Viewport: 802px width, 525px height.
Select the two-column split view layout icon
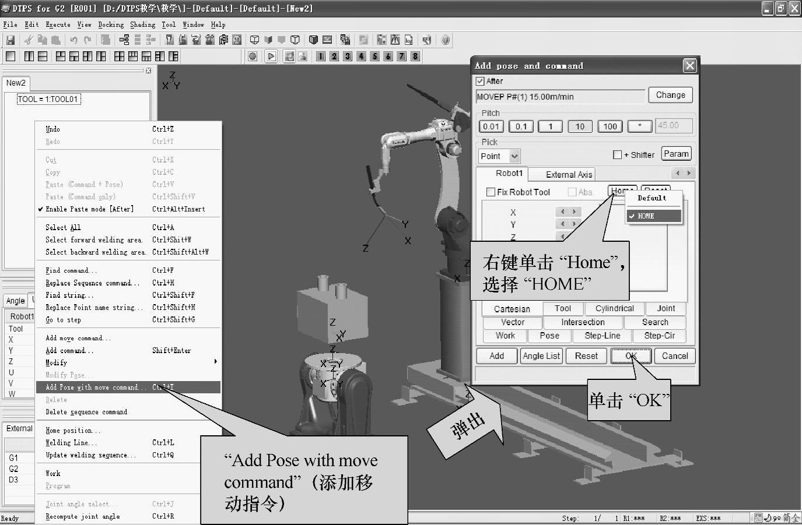pyautogui.click(x=29, y=57)
